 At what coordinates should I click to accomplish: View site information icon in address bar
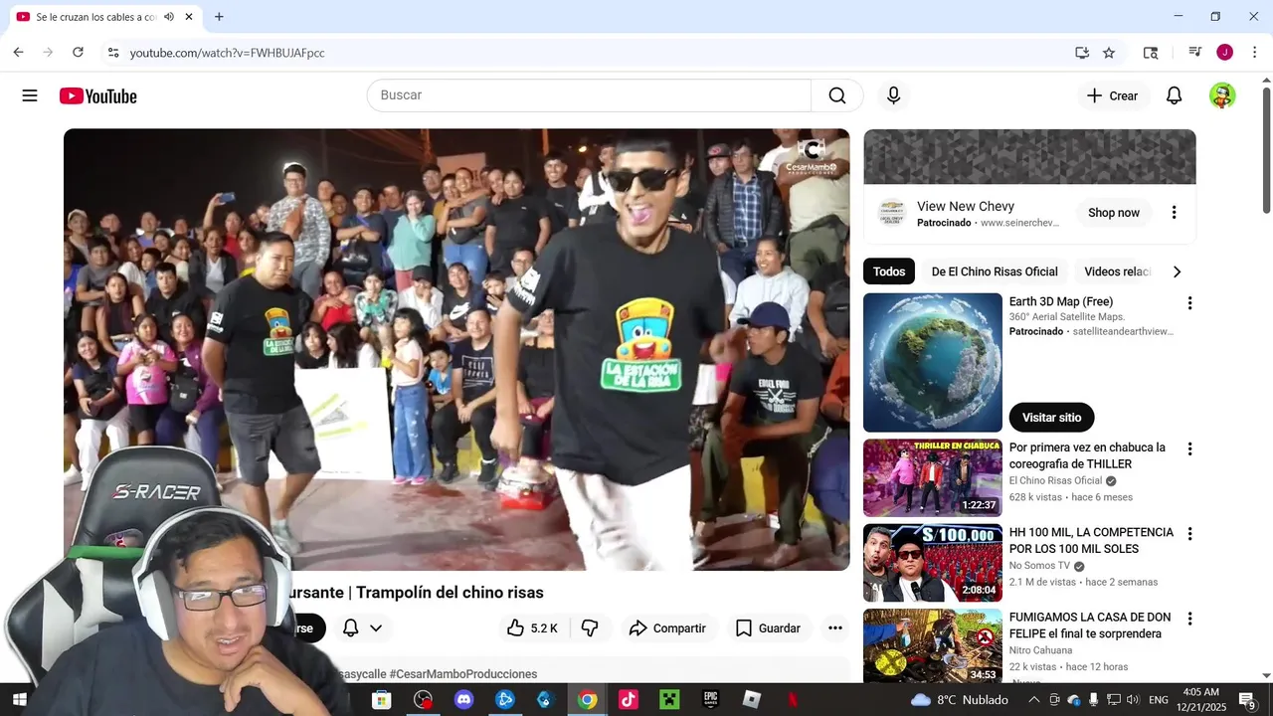[x=113, y=53]
